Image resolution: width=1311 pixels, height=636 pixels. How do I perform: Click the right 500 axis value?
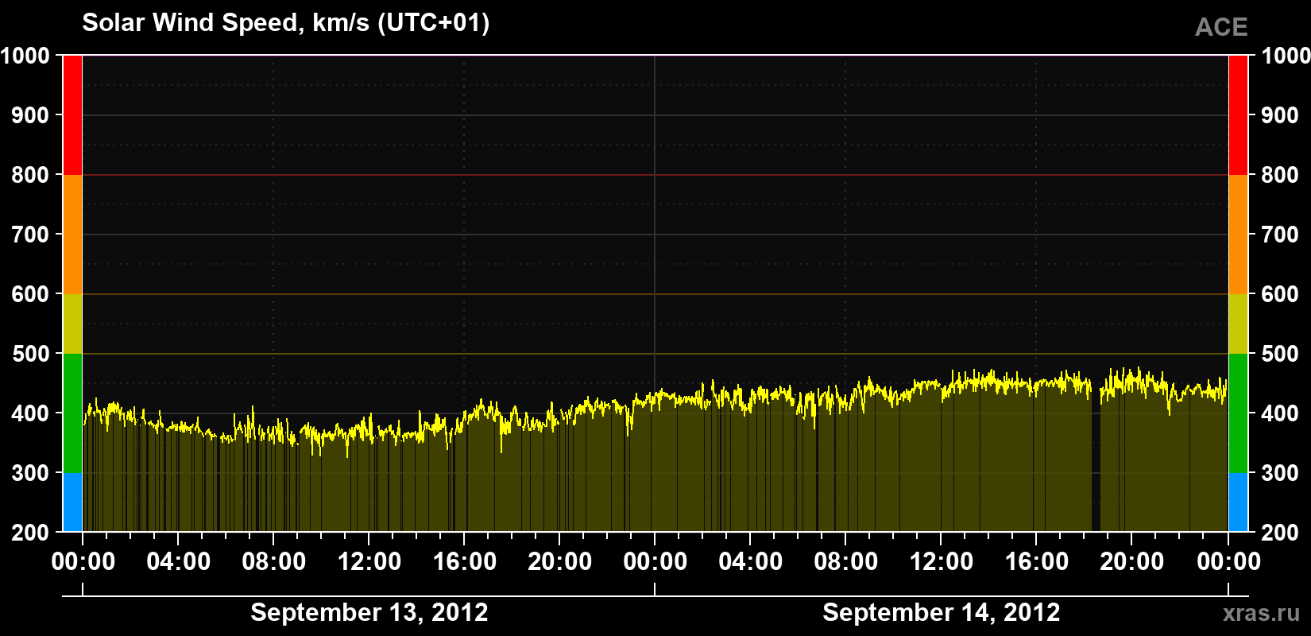tap(1279, 354)
